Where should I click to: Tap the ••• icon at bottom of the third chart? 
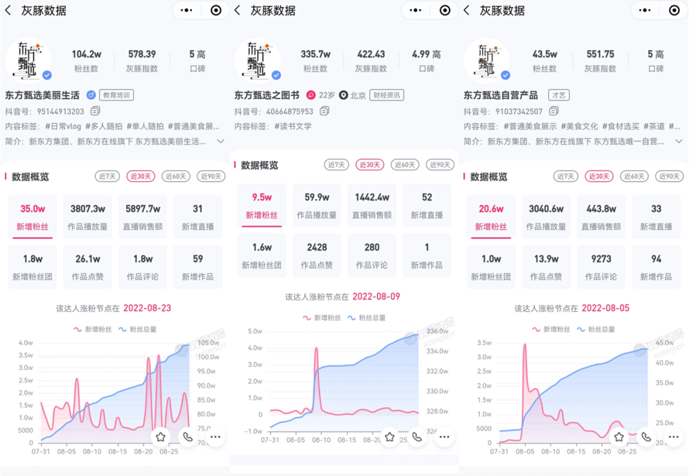point(673,436)
